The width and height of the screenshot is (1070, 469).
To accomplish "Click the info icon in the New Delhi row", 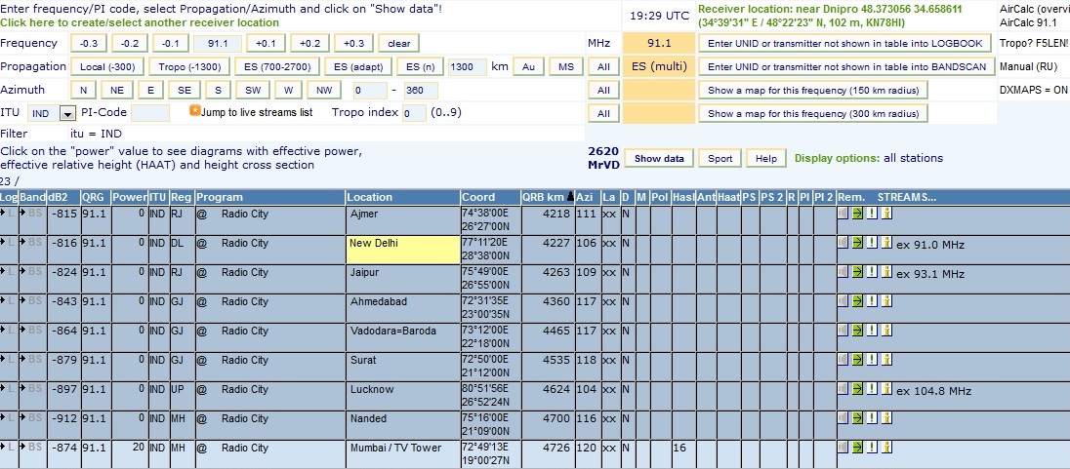I will click(886, 243).
